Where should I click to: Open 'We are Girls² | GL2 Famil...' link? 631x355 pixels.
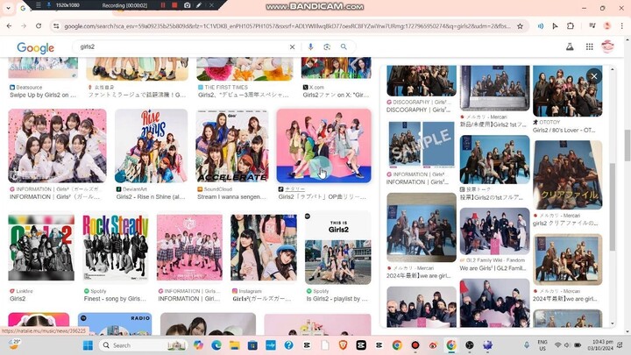pyautogui.click(x=493, y=268)
